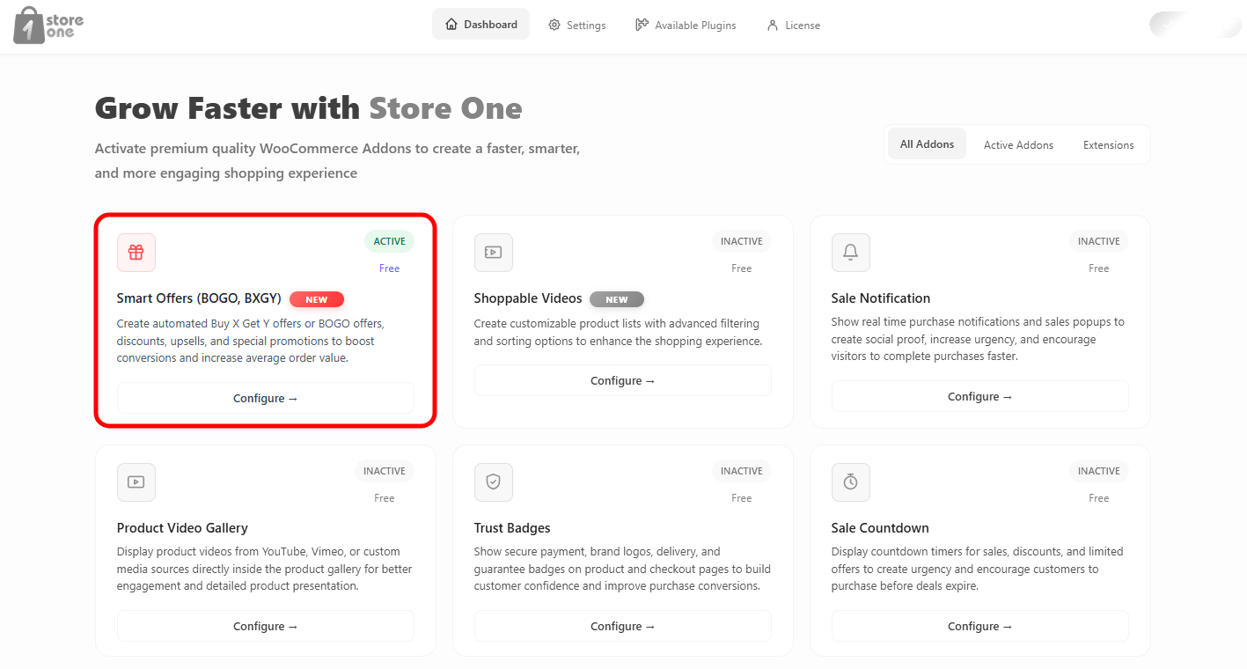Click the Trust Badges shield icon
1247x669 pixels.
tap(494, 482)
